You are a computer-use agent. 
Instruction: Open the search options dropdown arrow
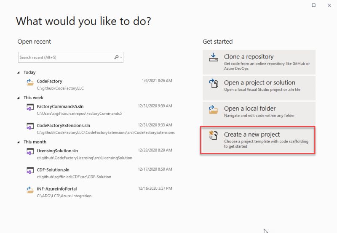(121, 57)
